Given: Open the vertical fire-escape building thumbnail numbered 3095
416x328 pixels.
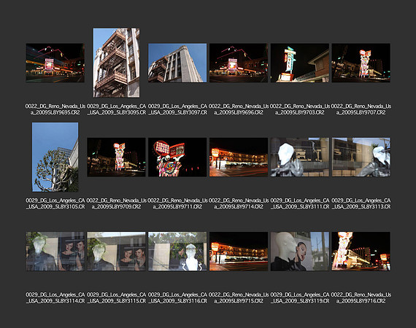Looking at the screenshot, I should click(x=116, y=63).
